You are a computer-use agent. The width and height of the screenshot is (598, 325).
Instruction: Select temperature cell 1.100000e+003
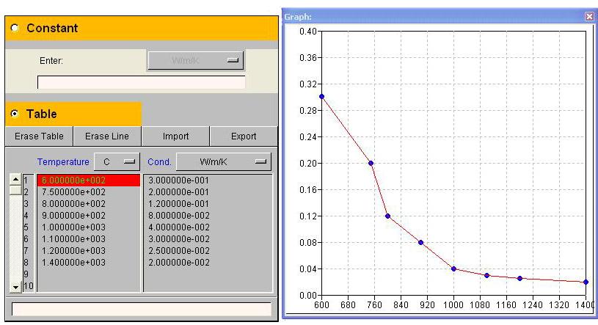pos(89,239)
